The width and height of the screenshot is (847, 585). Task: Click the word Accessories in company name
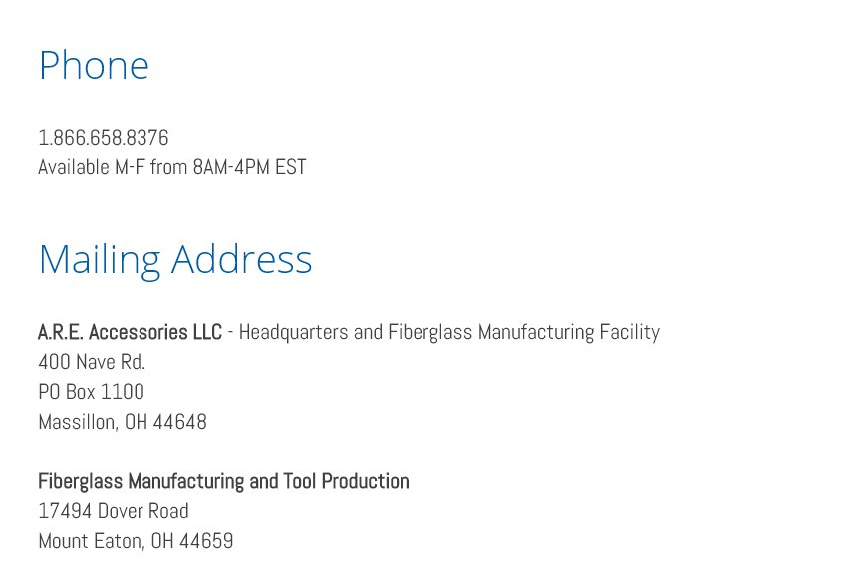[139, 332]
